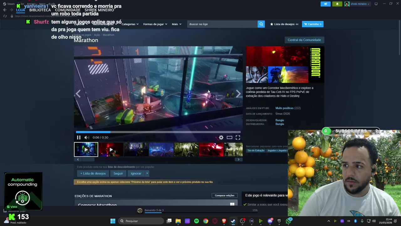Click Ação breadcrumb link

pos(97,35)
